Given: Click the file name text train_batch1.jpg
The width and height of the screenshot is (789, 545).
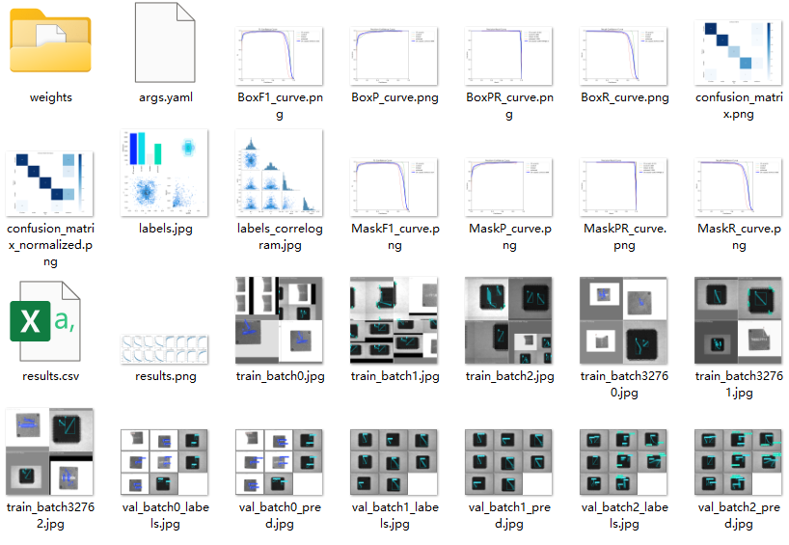Looking at the screenshot, I should [395, 376].
